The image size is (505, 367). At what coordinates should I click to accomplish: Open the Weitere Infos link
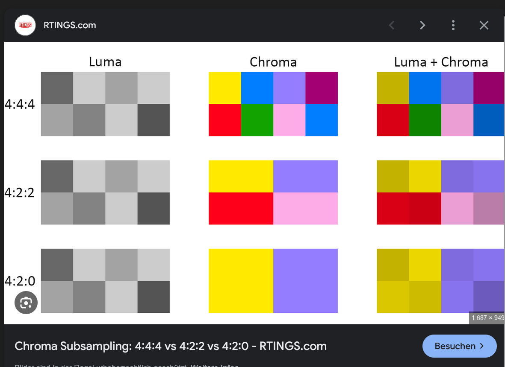tap(213, 365)
